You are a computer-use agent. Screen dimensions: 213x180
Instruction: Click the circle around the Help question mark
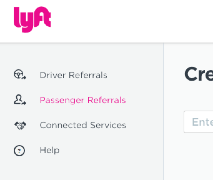click(x=19, y=151)
